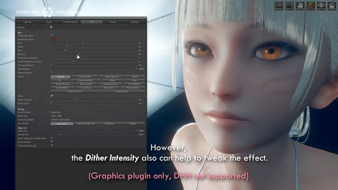Click the eye option icon

(x=321, y=6)
